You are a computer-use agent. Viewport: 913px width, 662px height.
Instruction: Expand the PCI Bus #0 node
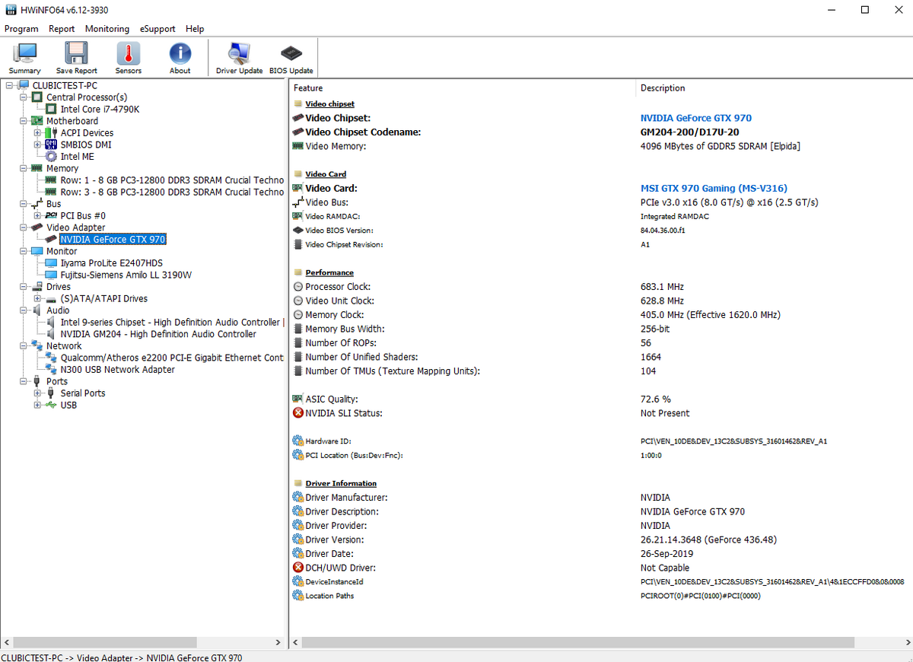[x=37, y=216]
